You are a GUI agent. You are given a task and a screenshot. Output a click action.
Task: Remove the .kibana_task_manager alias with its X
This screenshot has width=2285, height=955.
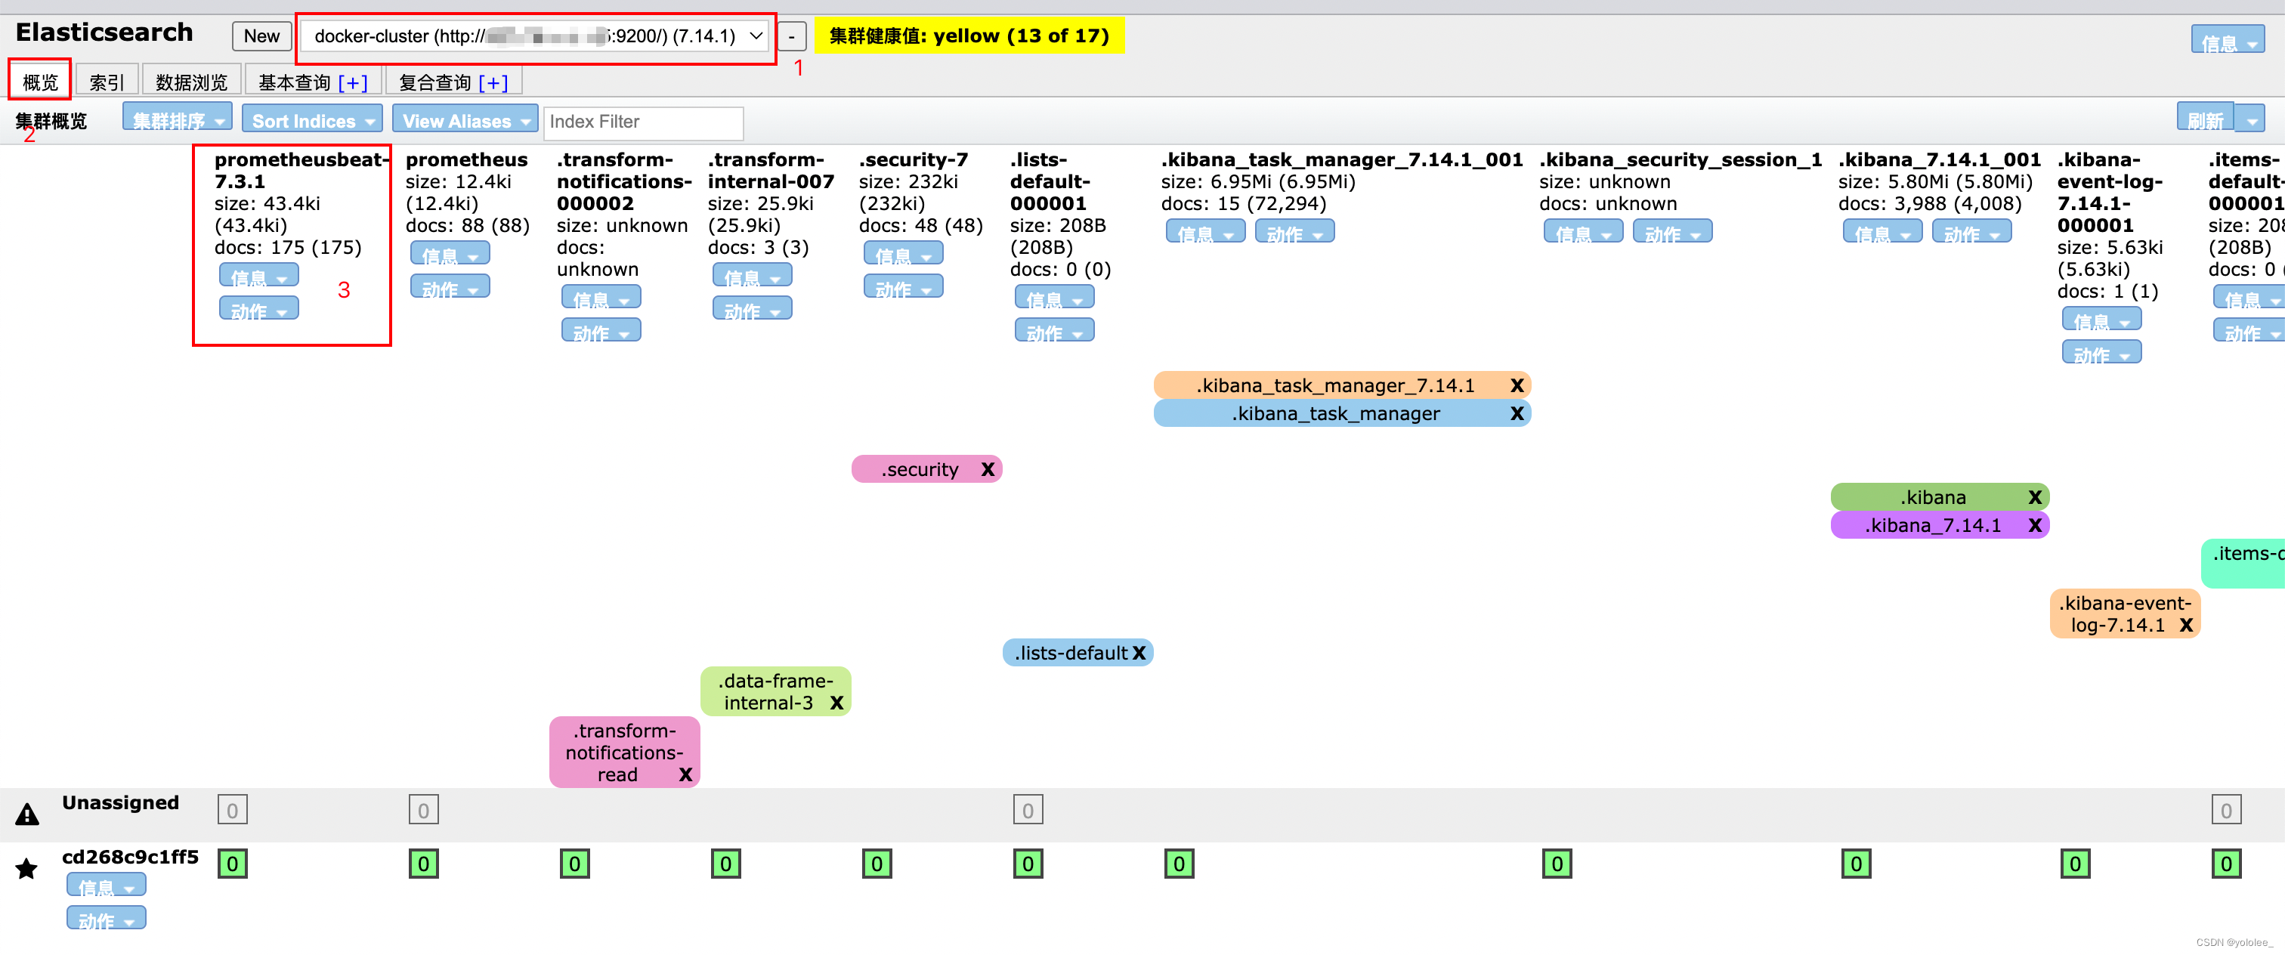point(1517,414)
